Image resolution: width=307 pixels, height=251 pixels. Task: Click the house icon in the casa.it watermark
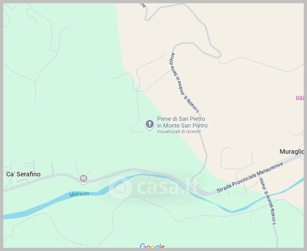coord(120,188)
